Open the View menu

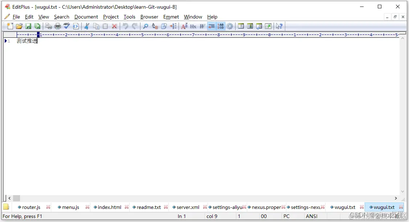tap(44, 17)
